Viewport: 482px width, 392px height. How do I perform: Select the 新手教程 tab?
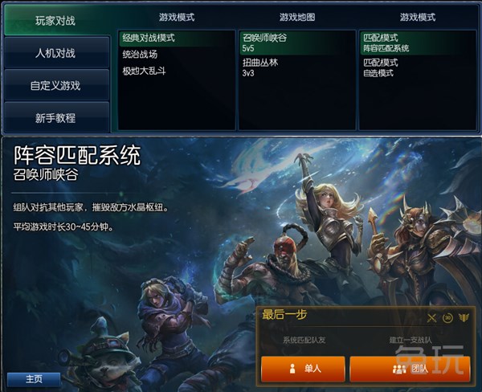(57, 118)
